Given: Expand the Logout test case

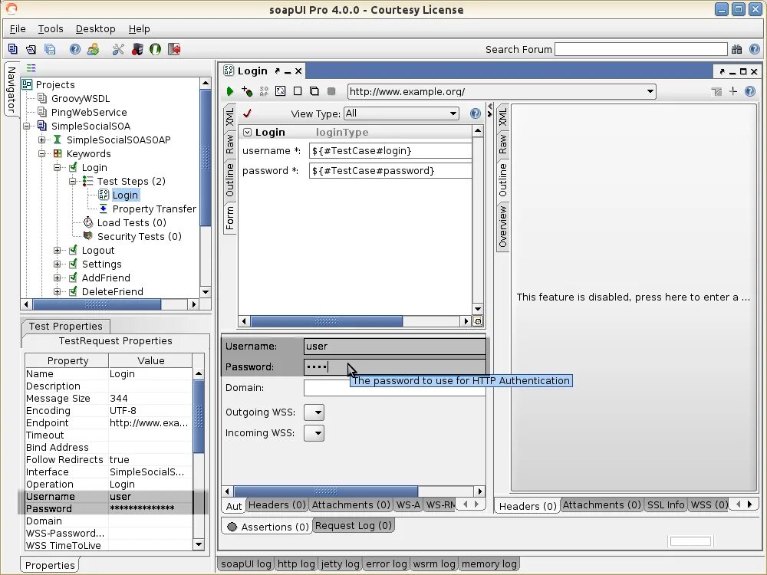Looking at the screenshot, I should (58, 251).
